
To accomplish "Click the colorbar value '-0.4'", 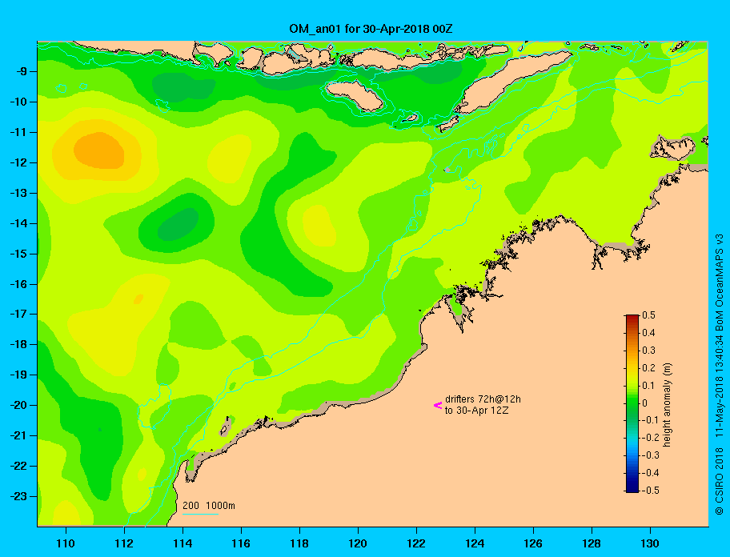I will [650, 473].
